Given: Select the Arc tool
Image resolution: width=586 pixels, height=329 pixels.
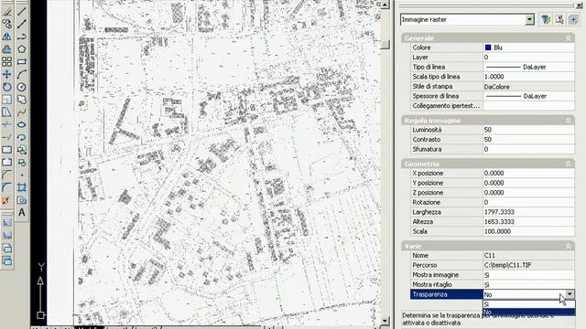Looking at the screenshot, I should tap(22, 74).
